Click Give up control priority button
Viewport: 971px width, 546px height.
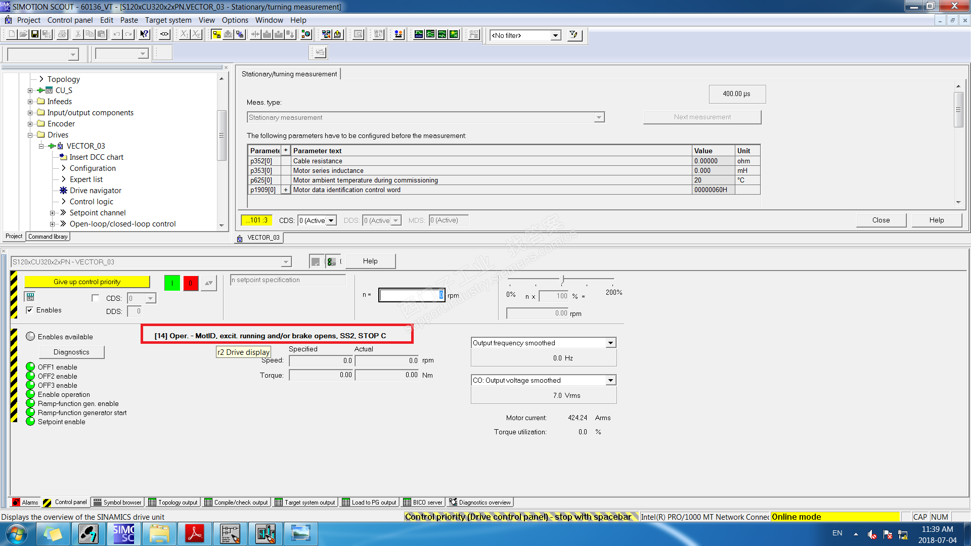pyautogui.click(x=87, y=282)
